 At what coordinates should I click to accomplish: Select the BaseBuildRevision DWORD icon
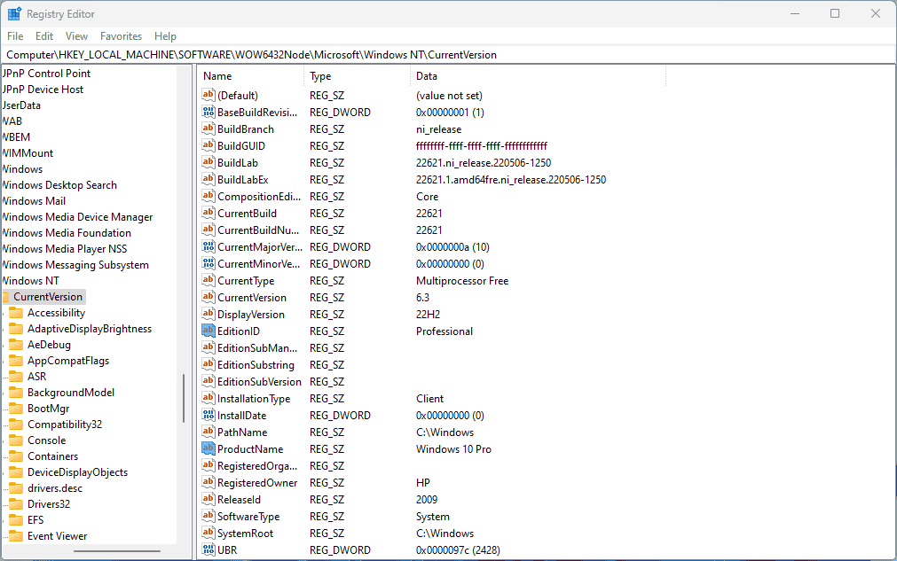point(209,112)
